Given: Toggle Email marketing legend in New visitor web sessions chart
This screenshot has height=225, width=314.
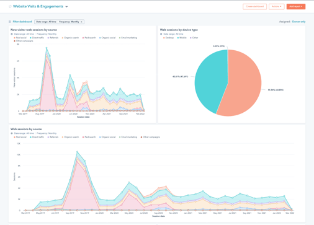Looking at the screenshot, I should pos(128,38).
